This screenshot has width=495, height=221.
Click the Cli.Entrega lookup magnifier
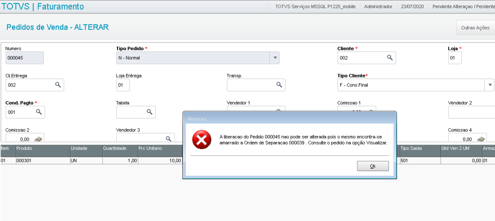tap(58, 84)
